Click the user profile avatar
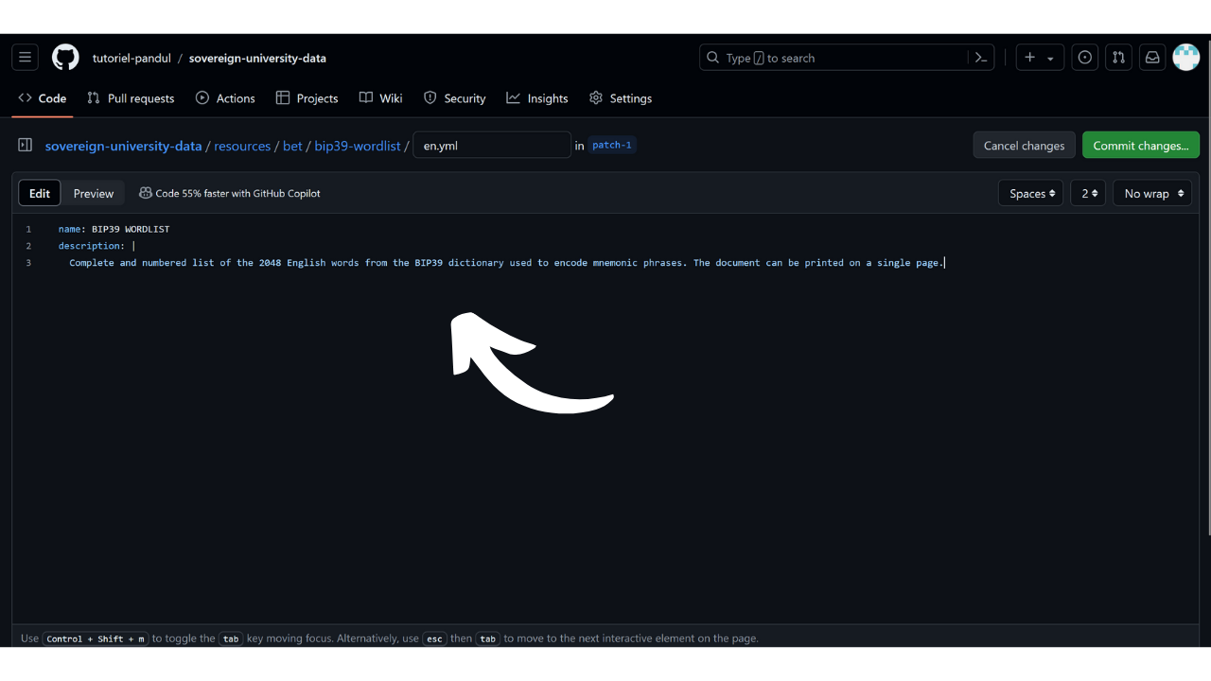 pyautogui.click(x=1185, y=58)
